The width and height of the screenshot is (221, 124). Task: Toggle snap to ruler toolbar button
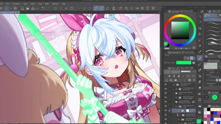click(x=96, y=8)
